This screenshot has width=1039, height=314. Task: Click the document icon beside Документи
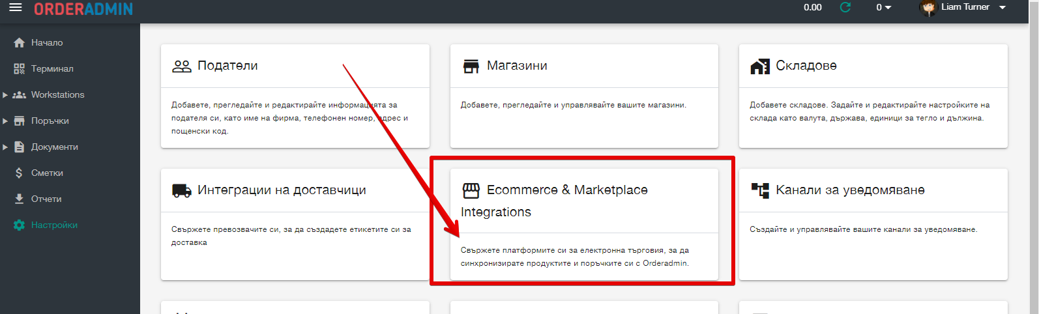(x=20, y=147)
